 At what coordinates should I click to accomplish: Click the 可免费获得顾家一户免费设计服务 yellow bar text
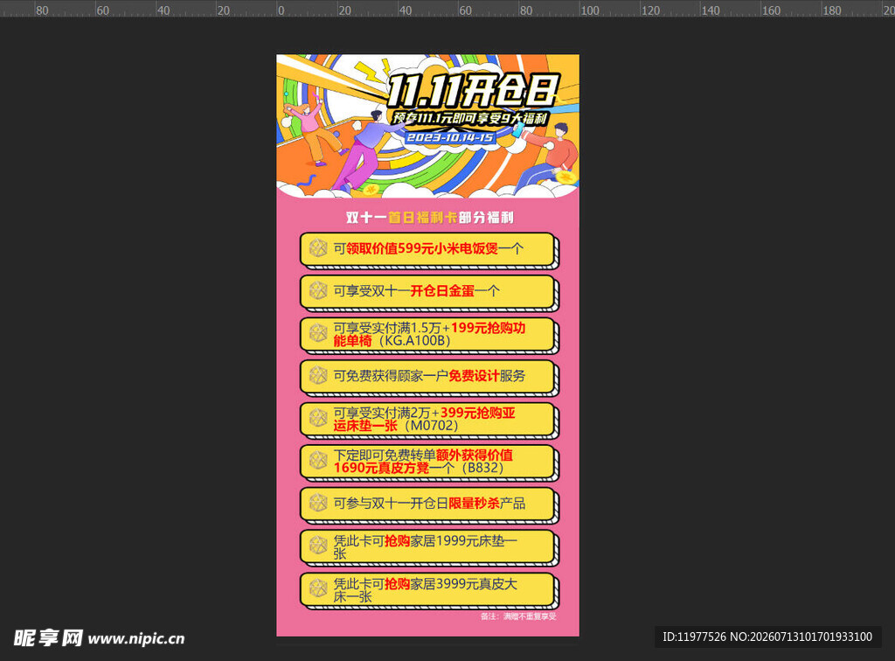(429, 376)
